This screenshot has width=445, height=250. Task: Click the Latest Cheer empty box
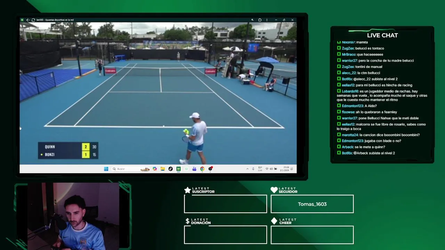pyautogui.click(x=312, y=235)
